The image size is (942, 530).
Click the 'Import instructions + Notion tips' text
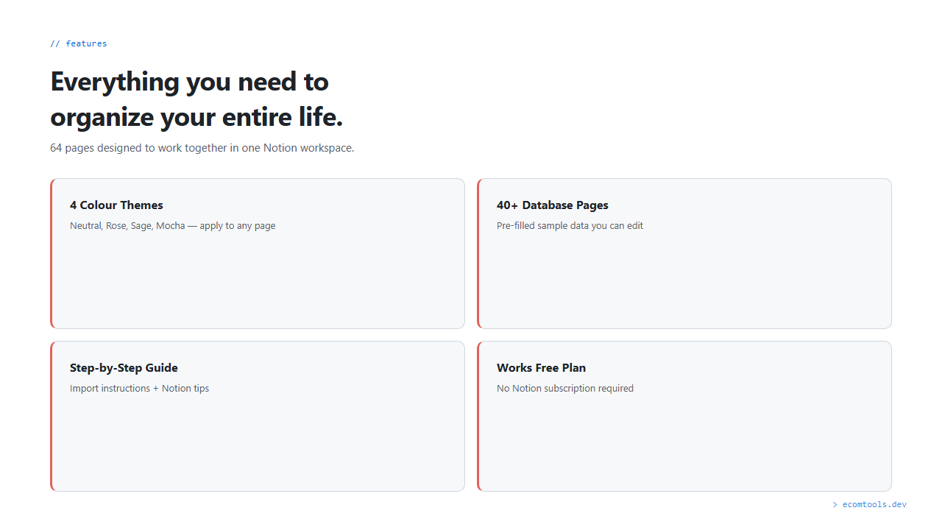pyautogui.click(x=139, y=389)
